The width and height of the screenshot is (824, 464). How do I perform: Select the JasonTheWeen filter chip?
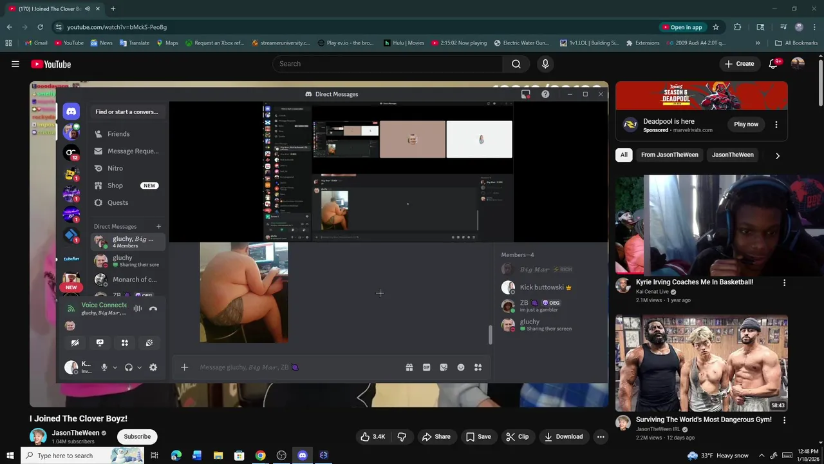[733, 155]
